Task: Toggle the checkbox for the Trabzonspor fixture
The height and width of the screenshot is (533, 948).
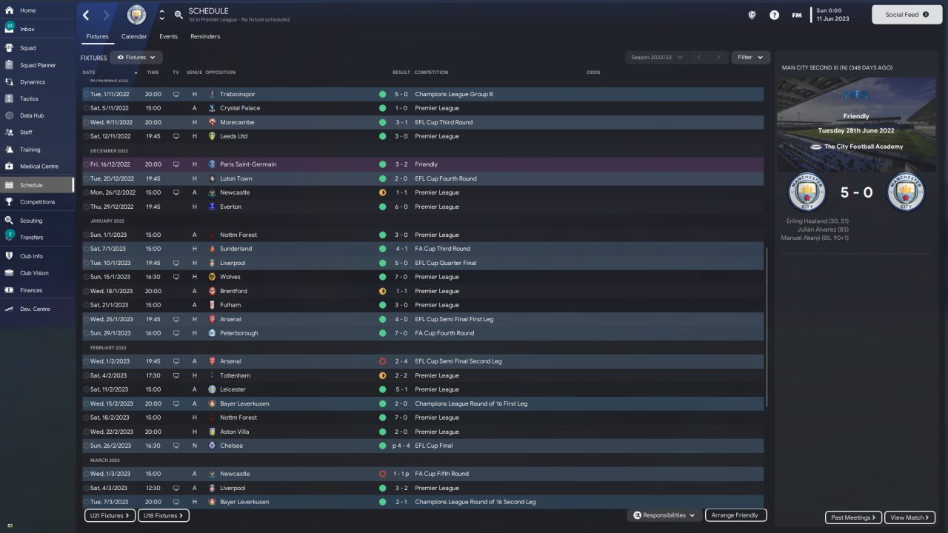Action: (x=86, y=94)
